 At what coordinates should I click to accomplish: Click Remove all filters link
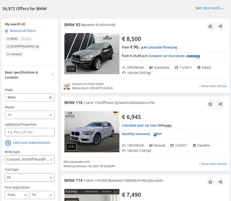click(22, 31)
